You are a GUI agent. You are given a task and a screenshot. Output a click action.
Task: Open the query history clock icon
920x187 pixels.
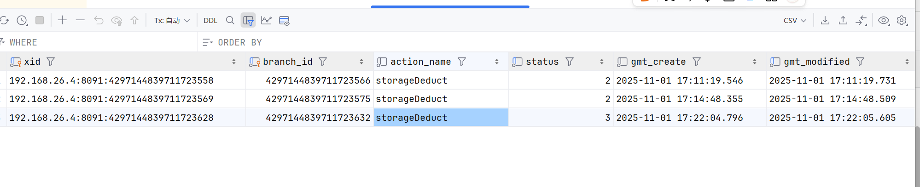click(x=22, y=20)
